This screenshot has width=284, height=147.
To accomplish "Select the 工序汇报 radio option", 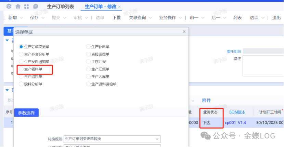I will pyautogui.click(x=89, y=61).
